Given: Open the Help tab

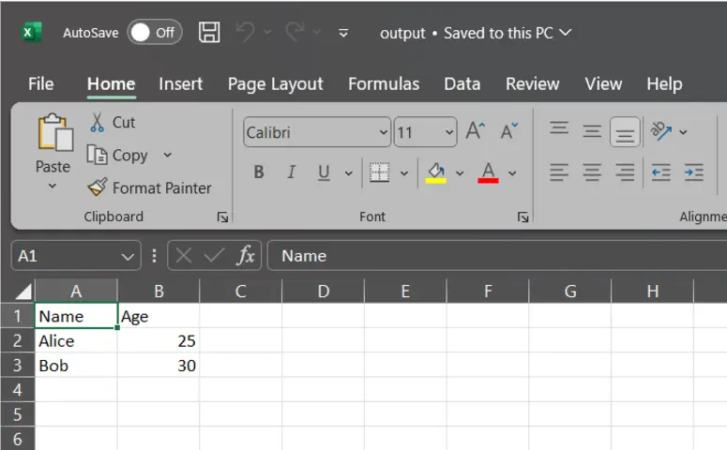Looking at the screenshot, I should (x=664, y=84).
